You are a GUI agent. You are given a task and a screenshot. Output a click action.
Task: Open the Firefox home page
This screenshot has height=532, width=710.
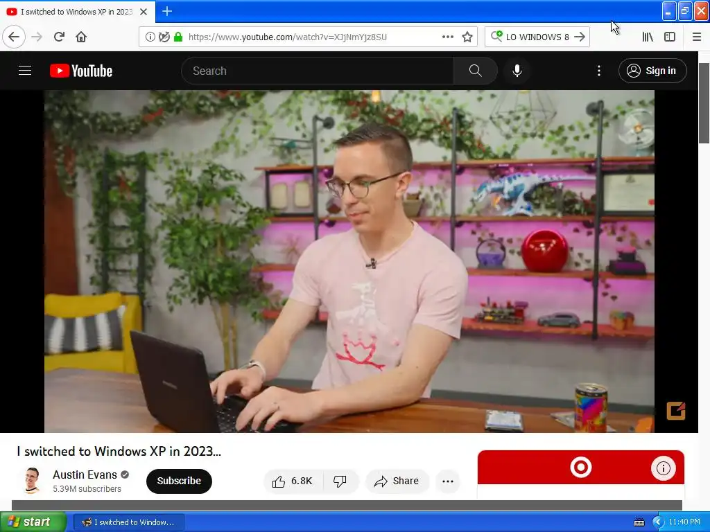[81, 37]
